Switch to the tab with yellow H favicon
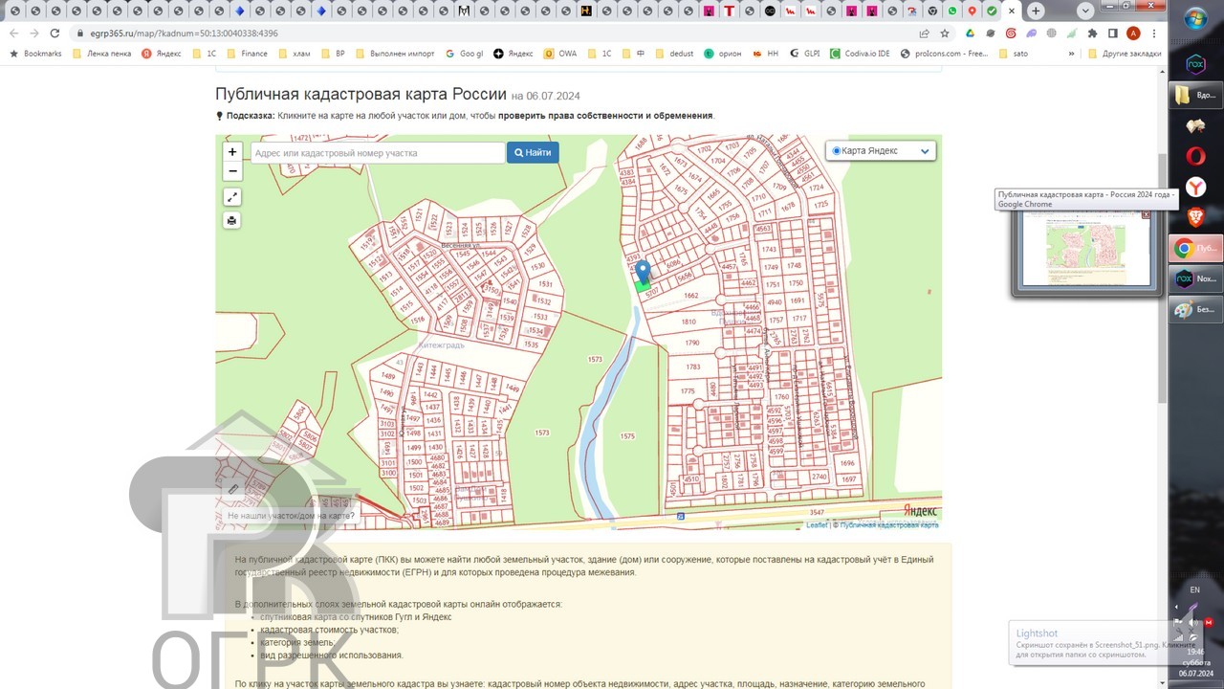 pyautogui.click(x=586, y=11)
